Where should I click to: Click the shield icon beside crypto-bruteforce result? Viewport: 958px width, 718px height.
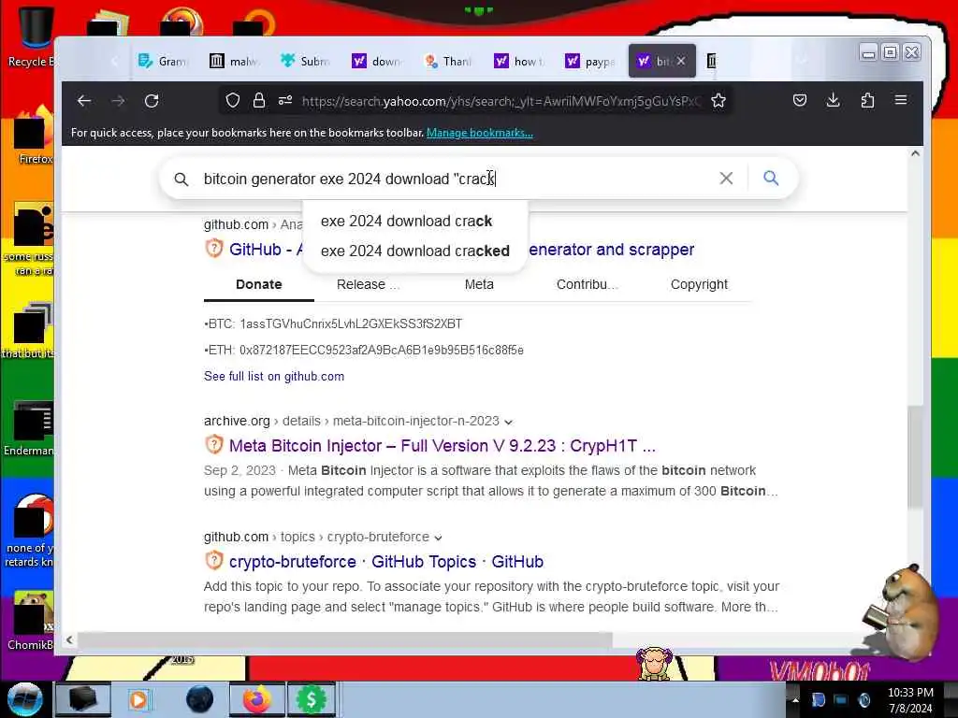(214, 561)
